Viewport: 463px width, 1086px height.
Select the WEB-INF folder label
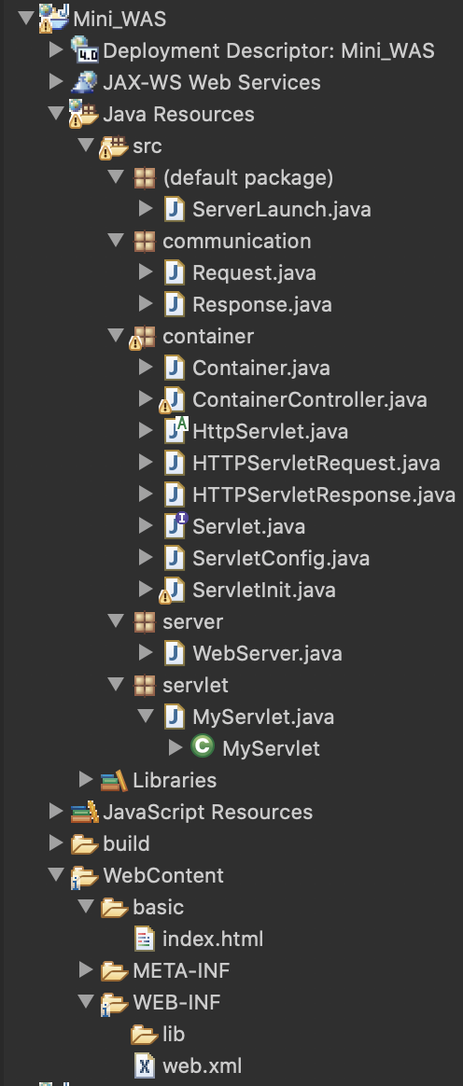click(176, 1003)
